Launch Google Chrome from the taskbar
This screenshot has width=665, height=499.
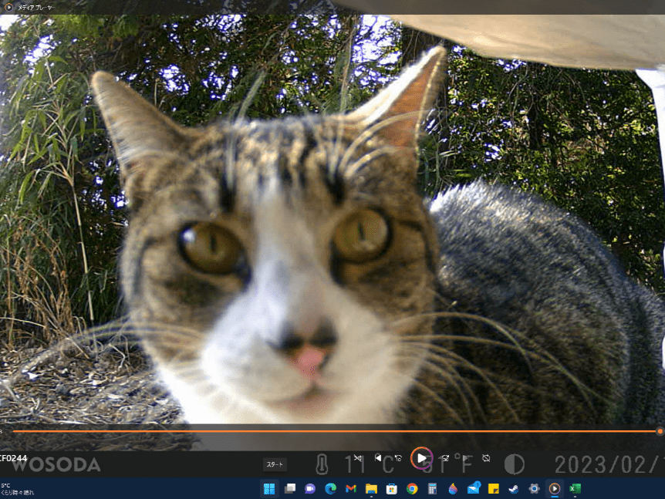coord(412,489)
